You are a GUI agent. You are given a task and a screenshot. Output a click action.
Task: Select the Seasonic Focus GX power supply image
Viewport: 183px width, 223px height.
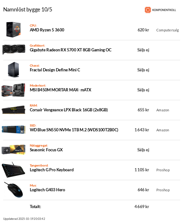(x=14, y=150)
